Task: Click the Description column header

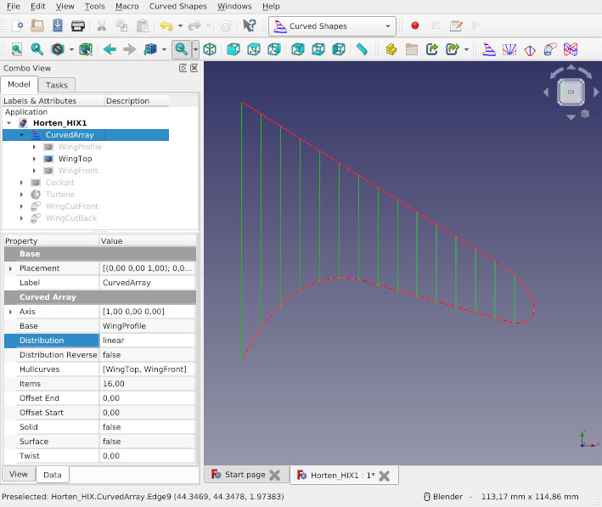Action: click(x=137, y=100)
